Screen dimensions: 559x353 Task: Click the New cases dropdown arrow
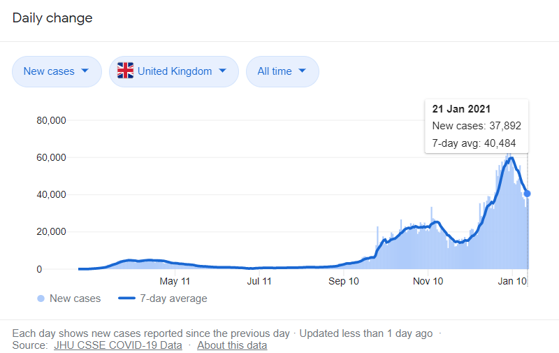pos(85,71)
